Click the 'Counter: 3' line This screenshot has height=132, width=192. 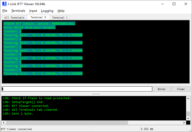pyautogui.click(x=12, y=47)
